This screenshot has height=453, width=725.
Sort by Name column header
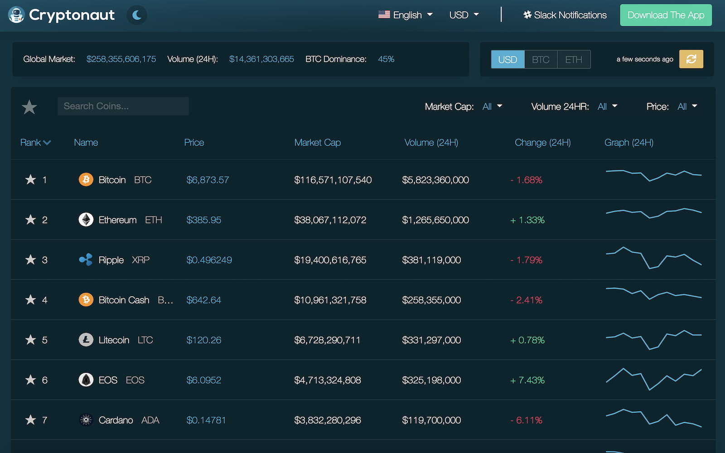click(x=86, y=142)
